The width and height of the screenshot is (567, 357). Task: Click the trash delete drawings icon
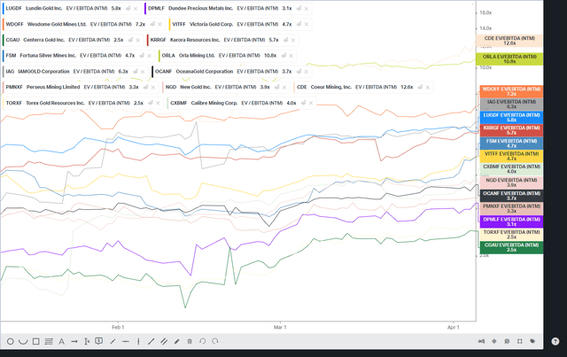[x=190, y=341]
